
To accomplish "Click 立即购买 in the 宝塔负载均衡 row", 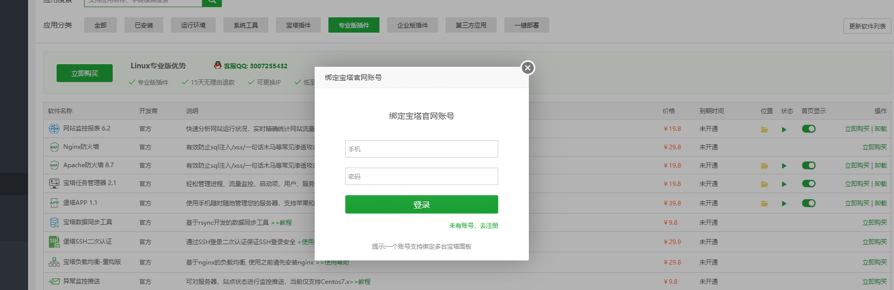I will coord(875,262).
